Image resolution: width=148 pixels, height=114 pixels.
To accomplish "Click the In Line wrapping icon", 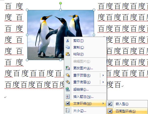I will click(110, 104).
